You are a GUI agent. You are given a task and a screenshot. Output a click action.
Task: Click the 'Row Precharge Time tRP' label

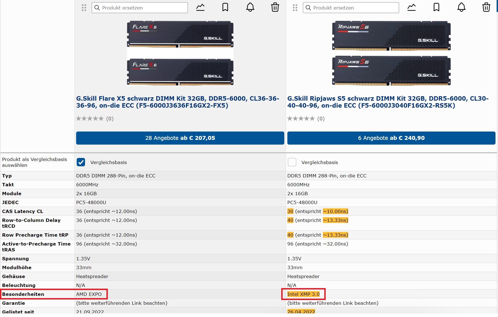(35, 235)
